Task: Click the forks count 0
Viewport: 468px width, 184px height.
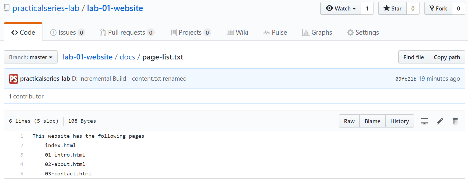Action: tap(459, 8)
